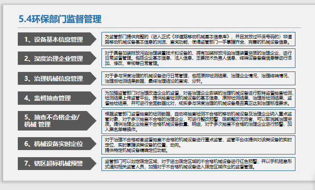Viewport: 315px width, 190px height.
Task: Click description box starting 监管部门可以划定限定区域
Action: pyautogui.click(x=198, y=164)
